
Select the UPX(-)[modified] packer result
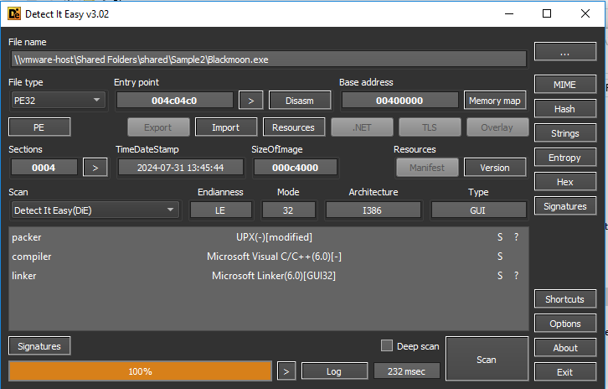click(274, 237)
